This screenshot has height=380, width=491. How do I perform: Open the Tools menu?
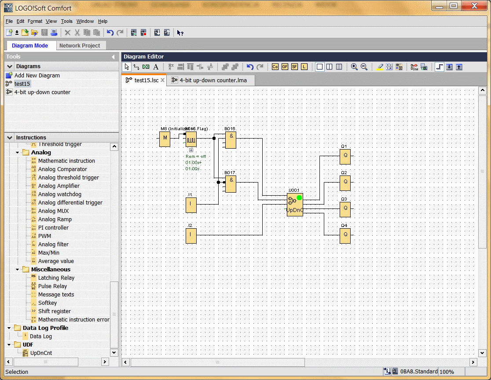(67, 21)
